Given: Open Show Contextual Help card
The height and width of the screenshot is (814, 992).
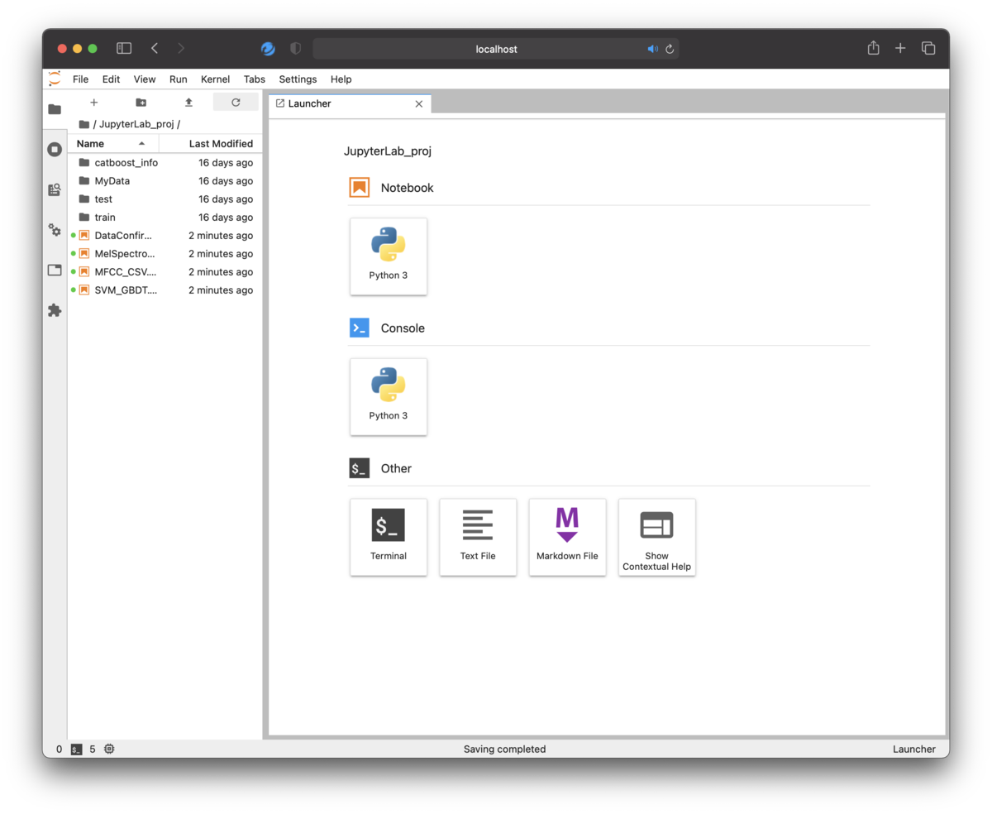Looking at the screenshot, I should pyautogui.click(x=656, y=537).
